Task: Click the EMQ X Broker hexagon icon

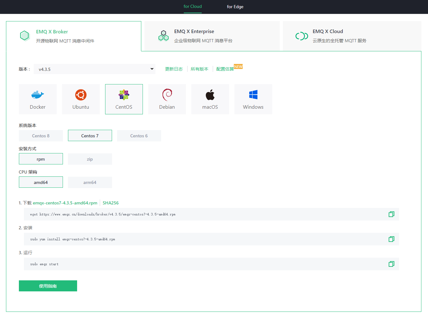Action: 25,36
